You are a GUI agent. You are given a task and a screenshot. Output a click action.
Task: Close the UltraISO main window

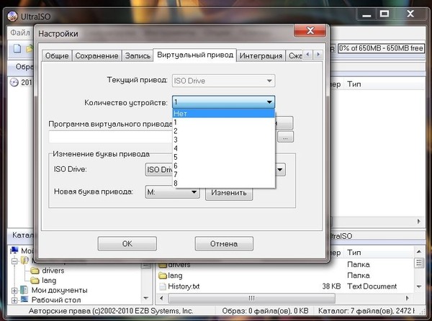(x=410, y=14)
